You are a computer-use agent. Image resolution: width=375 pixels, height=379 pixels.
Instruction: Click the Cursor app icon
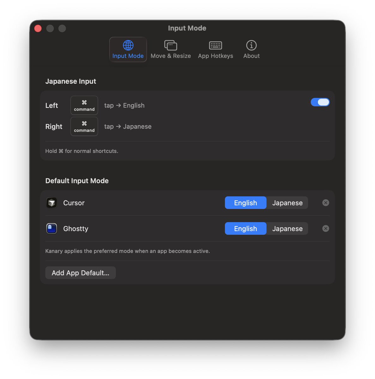(x=51, y=203)
